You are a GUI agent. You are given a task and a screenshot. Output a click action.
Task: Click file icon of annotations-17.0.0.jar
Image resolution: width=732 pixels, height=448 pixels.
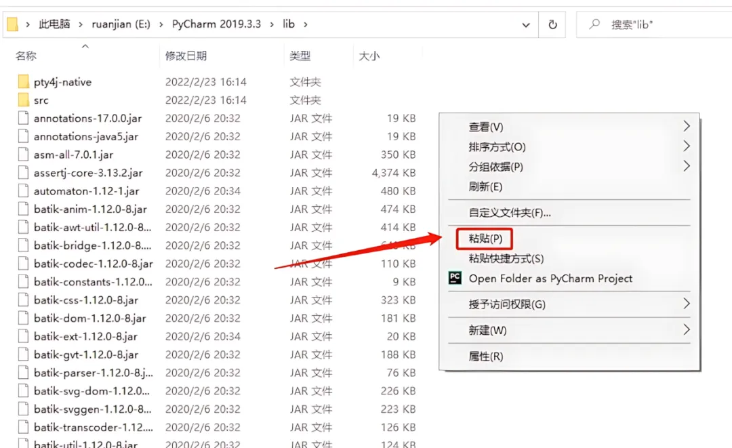click(23, 118)
